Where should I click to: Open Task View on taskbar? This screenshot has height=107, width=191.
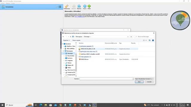tap(36, 105)
